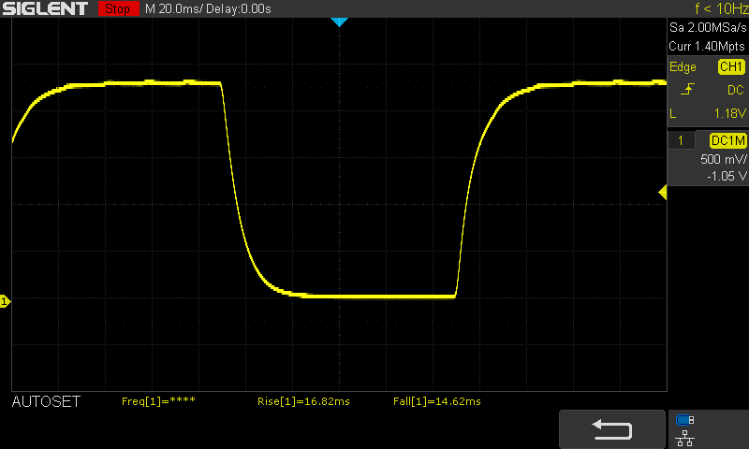The image size is (749, 449).
Task: Select the blue trigger position marker
Action: pos(339,22)
